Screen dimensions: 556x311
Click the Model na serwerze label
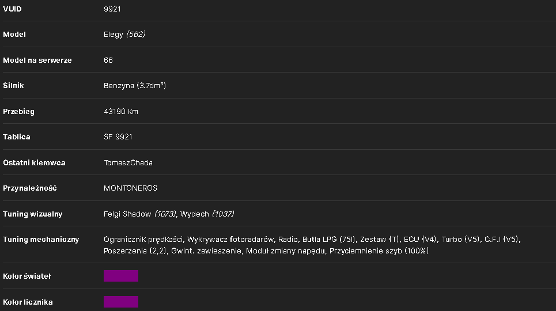pyautogui.click(x=37, y=60)
